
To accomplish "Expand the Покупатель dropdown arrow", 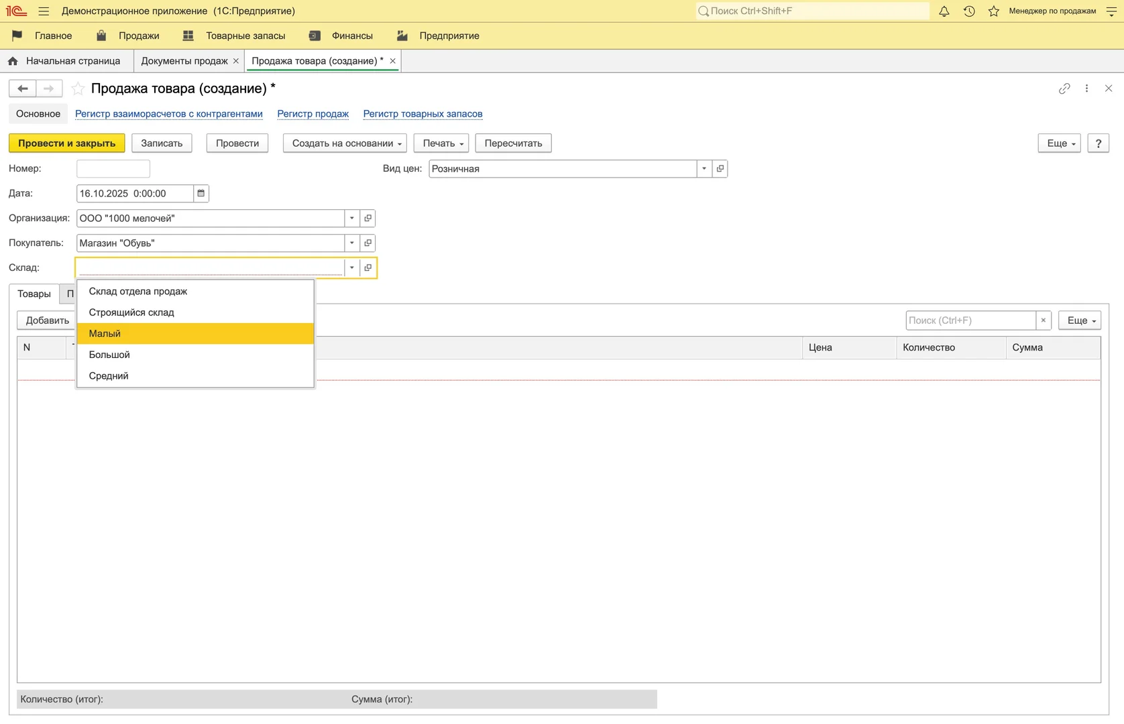I will tap(351, 243).
